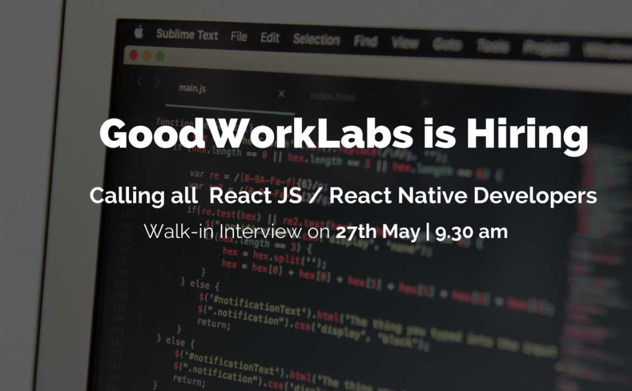Image resolution: width=632 pixels, height=391 pixels.
Task: Open the Tools menu
Action: tap(492, 47)
